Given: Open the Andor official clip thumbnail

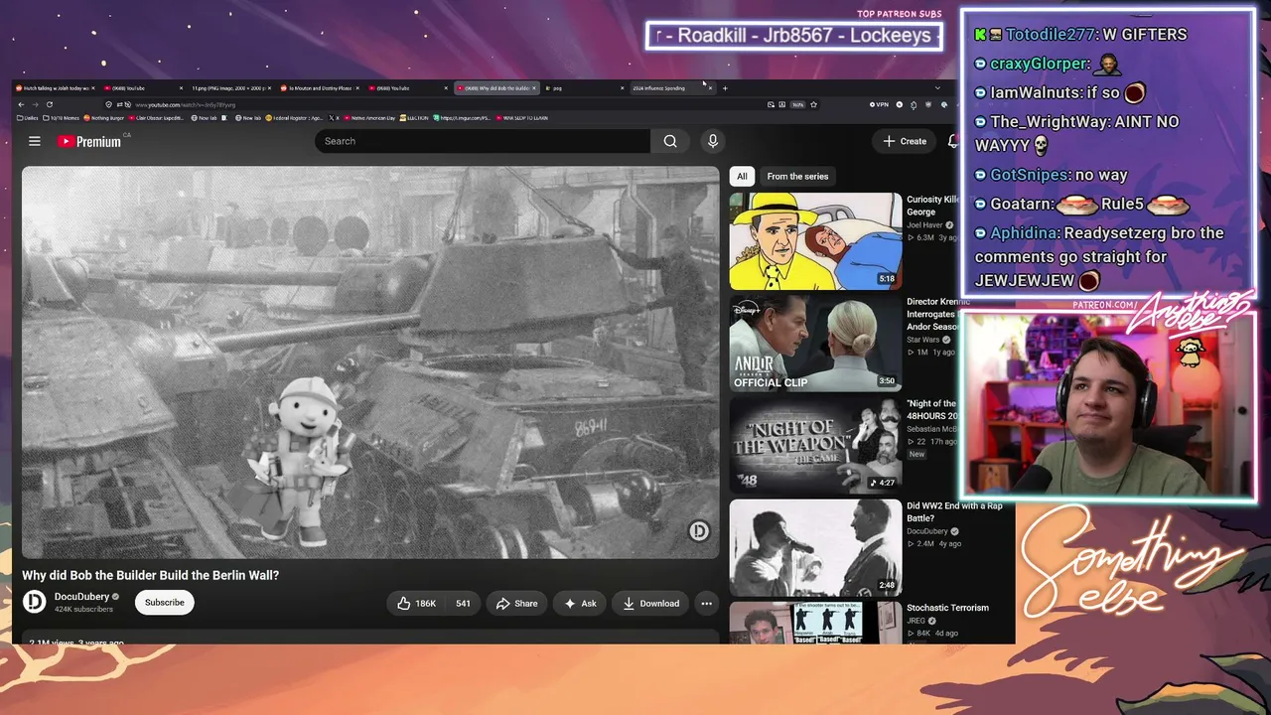Looking at the screenshot, I should [x=816, y=344].
